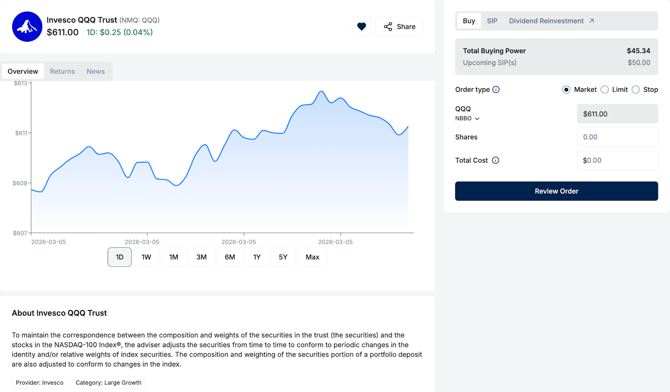Click the Total Cost input field
Viewport: 670px width, 392px height.
(x=617, y=160)
